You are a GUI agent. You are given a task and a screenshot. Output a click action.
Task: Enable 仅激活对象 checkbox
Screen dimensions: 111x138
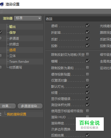point(87,80)
